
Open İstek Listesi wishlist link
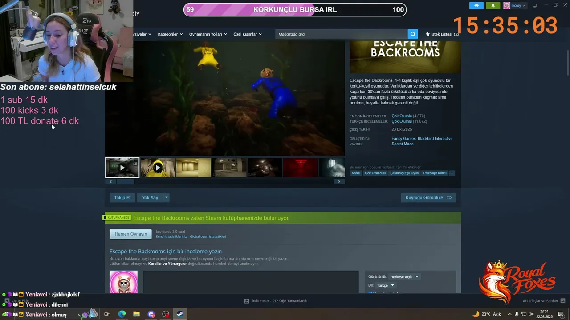pos(442,34)
